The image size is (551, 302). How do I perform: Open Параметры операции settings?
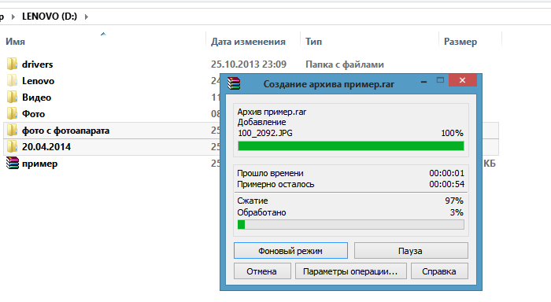pos(351,271)
